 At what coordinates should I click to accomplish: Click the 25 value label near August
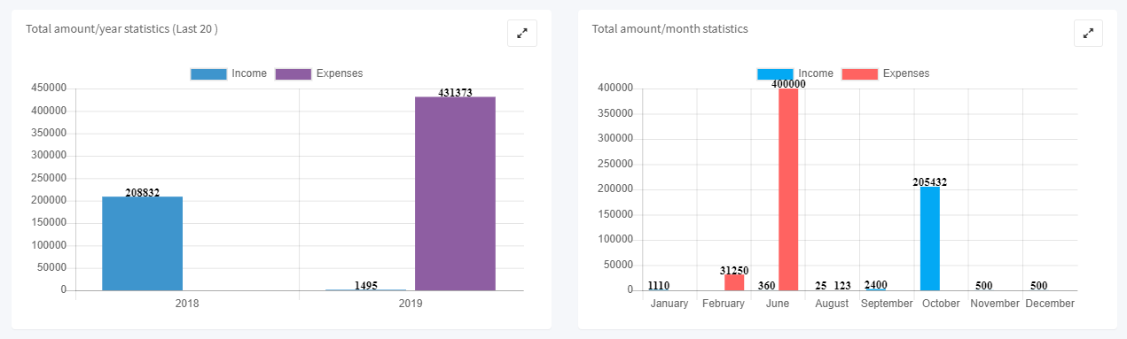821,286
